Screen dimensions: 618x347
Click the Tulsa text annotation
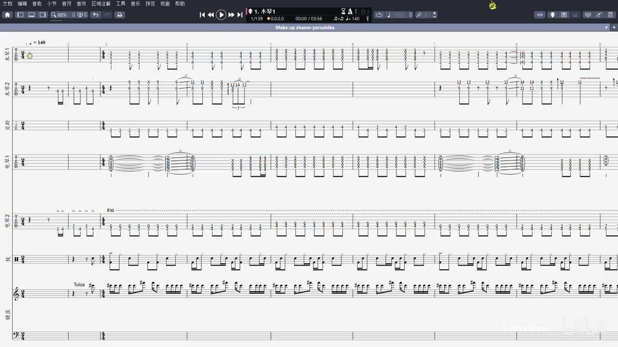[79, 284]
